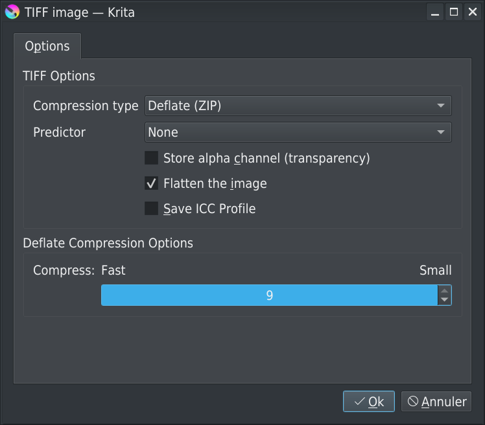Click the blue Compress level slider bar
Screen dimensions: 485x425
pos(269,295)
